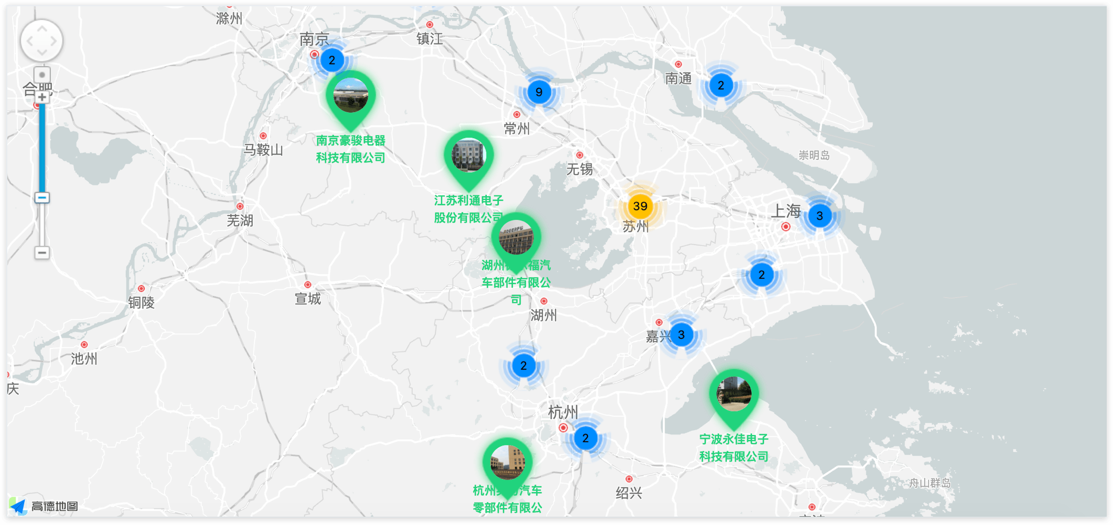
Task: Click the 宣城 city label
Action: (307, 299)
